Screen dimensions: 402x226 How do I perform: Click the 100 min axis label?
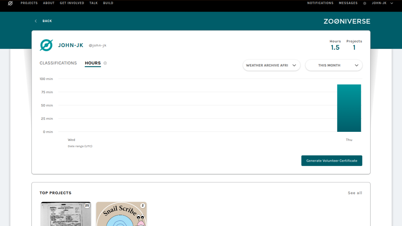tap(46, 79)
